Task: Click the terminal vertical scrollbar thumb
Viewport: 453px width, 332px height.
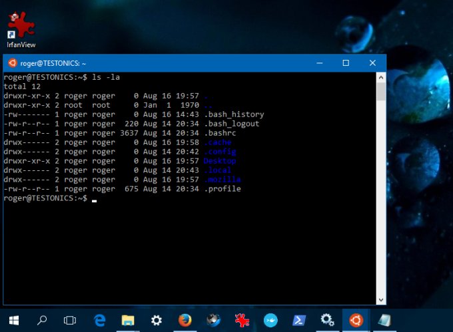Action: pyautogui.click(x=381, y=92)
